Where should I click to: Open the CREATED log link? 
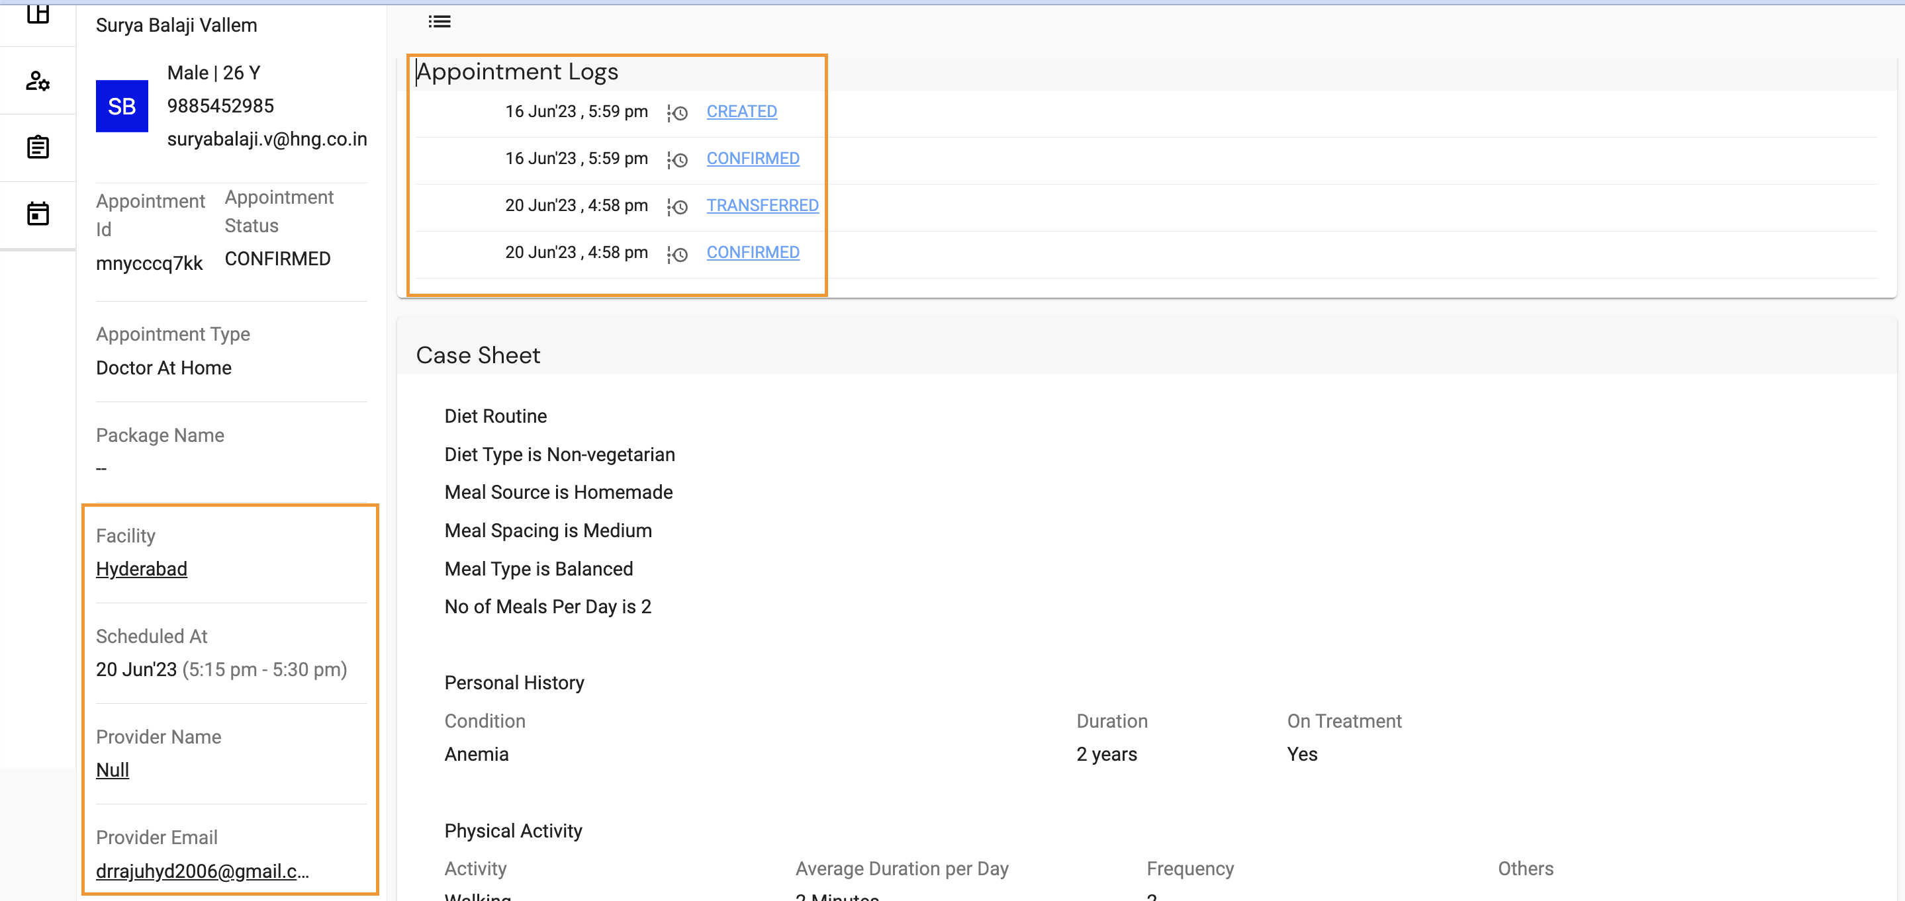point(741,112)
